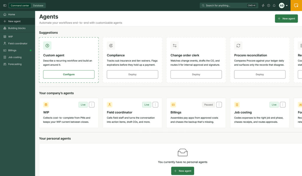Switch to the Database tab
This screenshot has width=302, height=176.
click(x=38, y=6)
